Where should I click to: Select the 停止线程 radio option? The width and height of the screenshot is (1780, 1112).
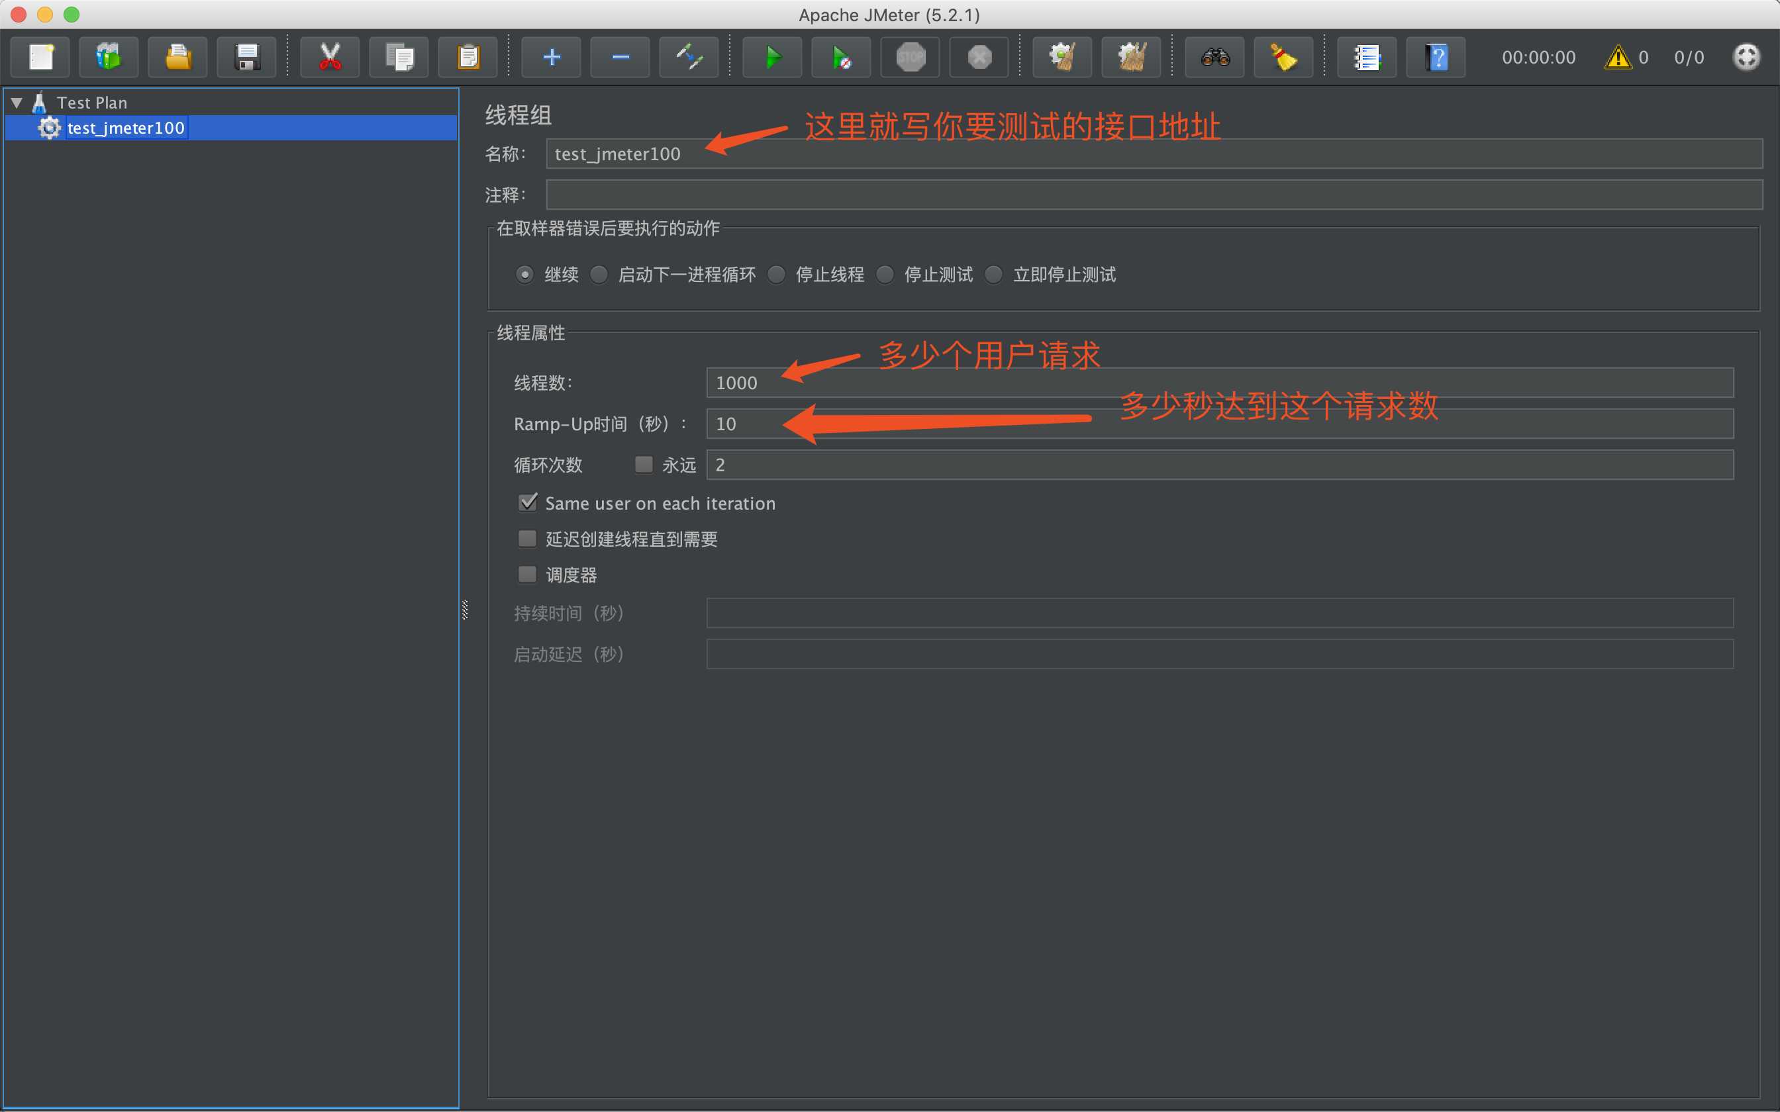pos(777,274)
